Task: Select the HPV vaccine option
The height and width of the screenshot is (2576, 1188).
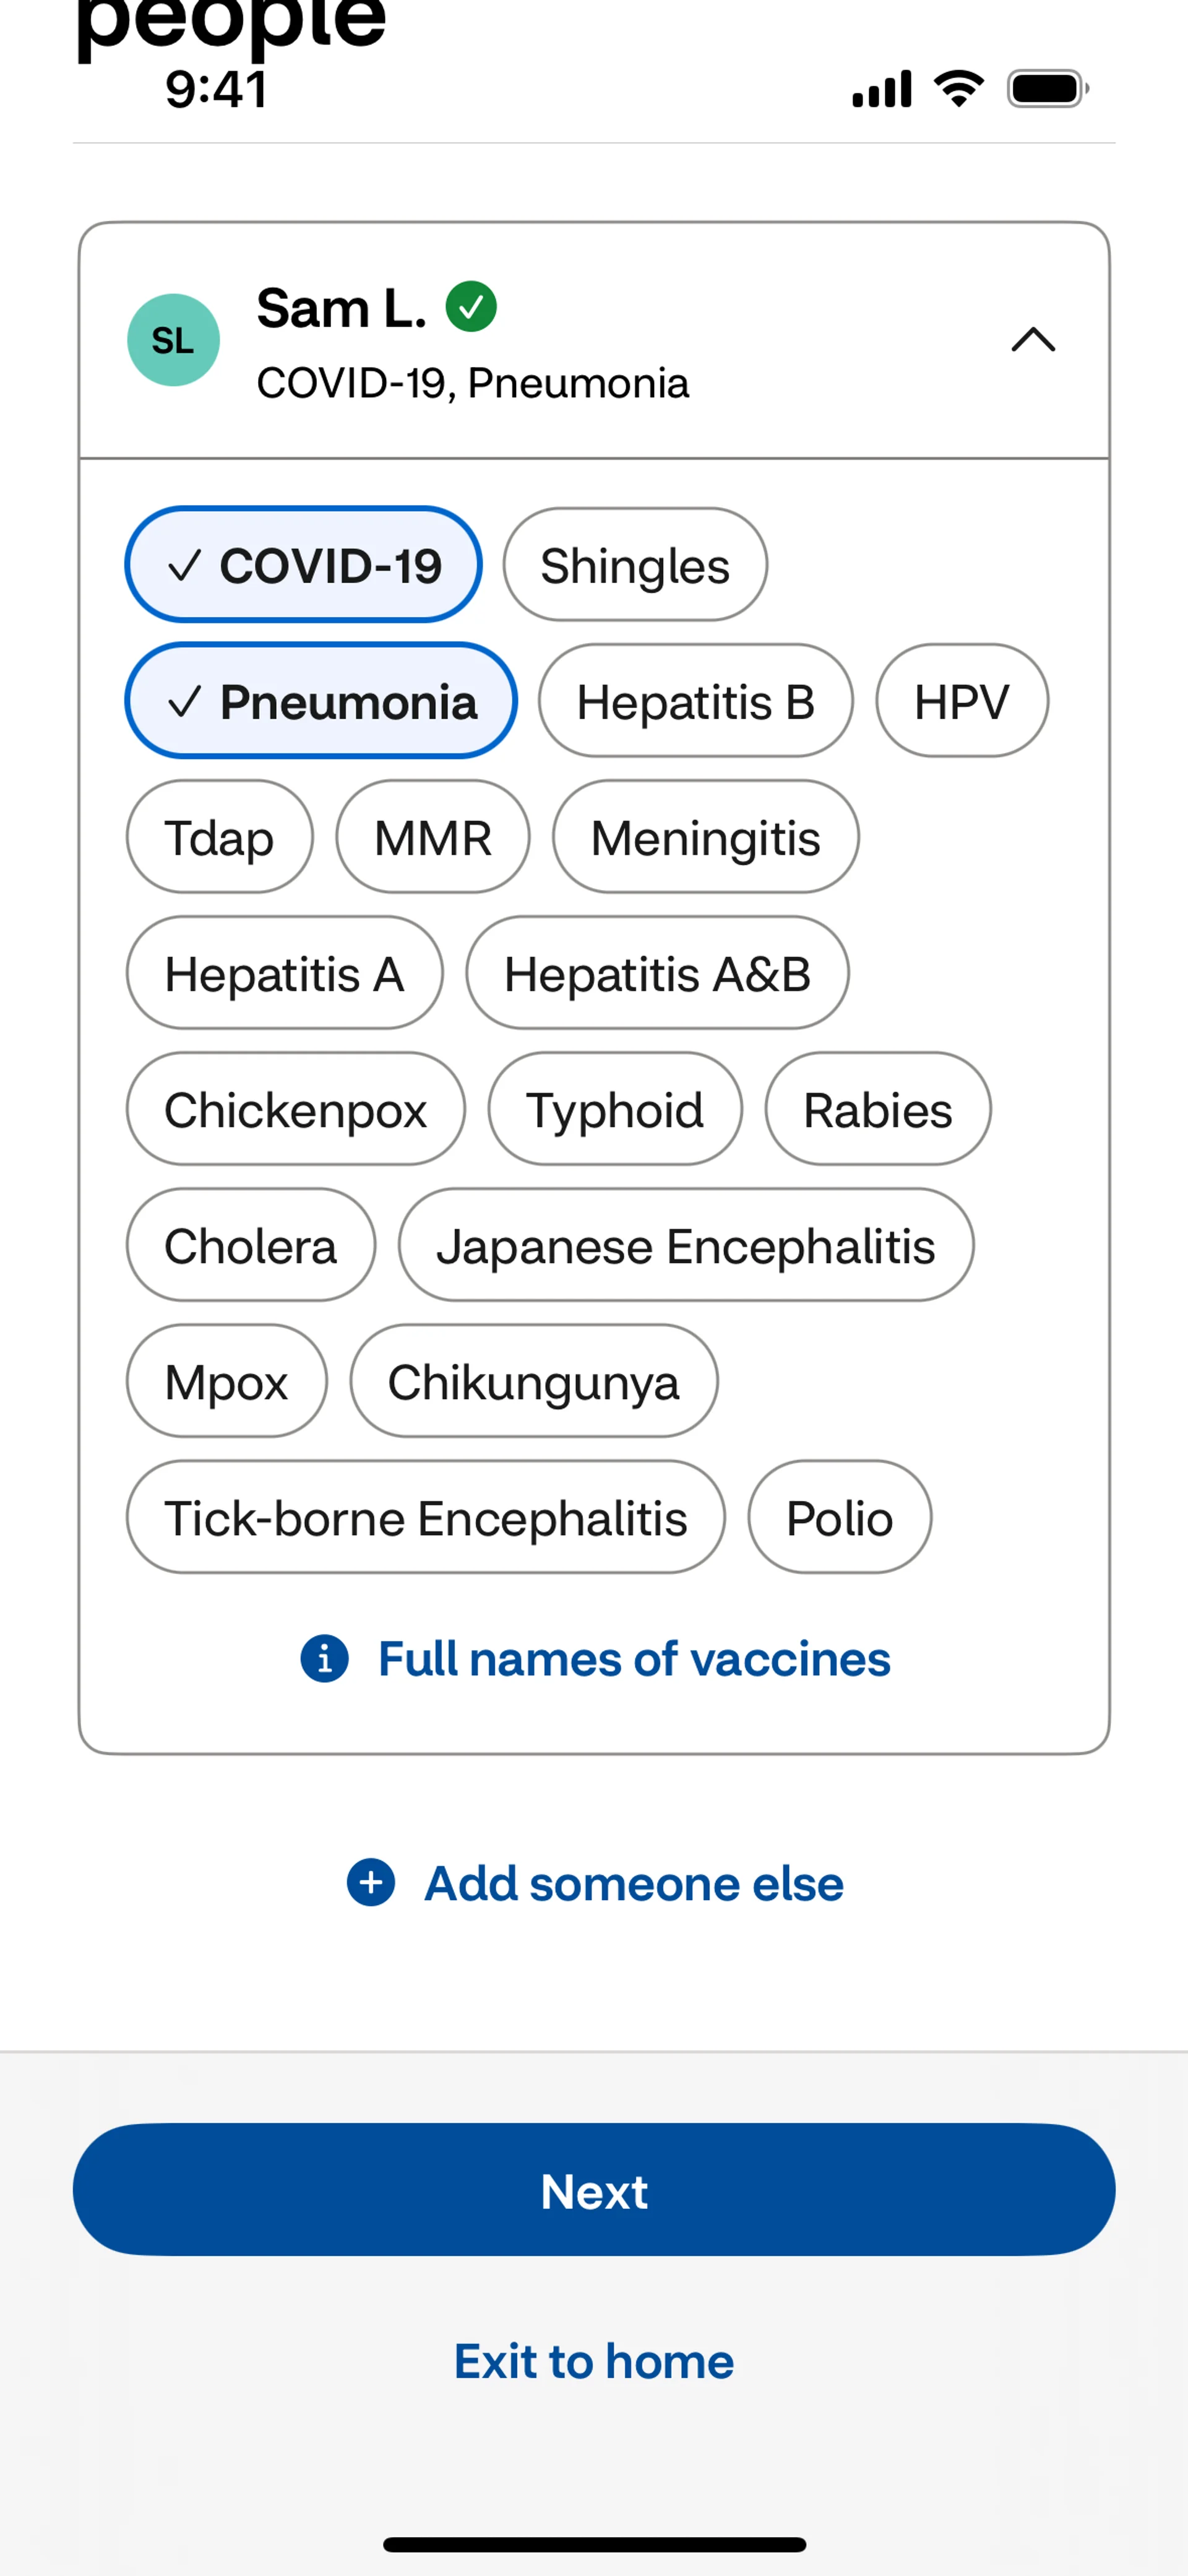Action: pyautogui.click(x=961, y=701)
